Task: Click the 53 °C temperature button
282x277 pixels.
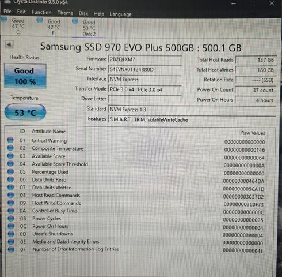Action: tap(25, 113)
